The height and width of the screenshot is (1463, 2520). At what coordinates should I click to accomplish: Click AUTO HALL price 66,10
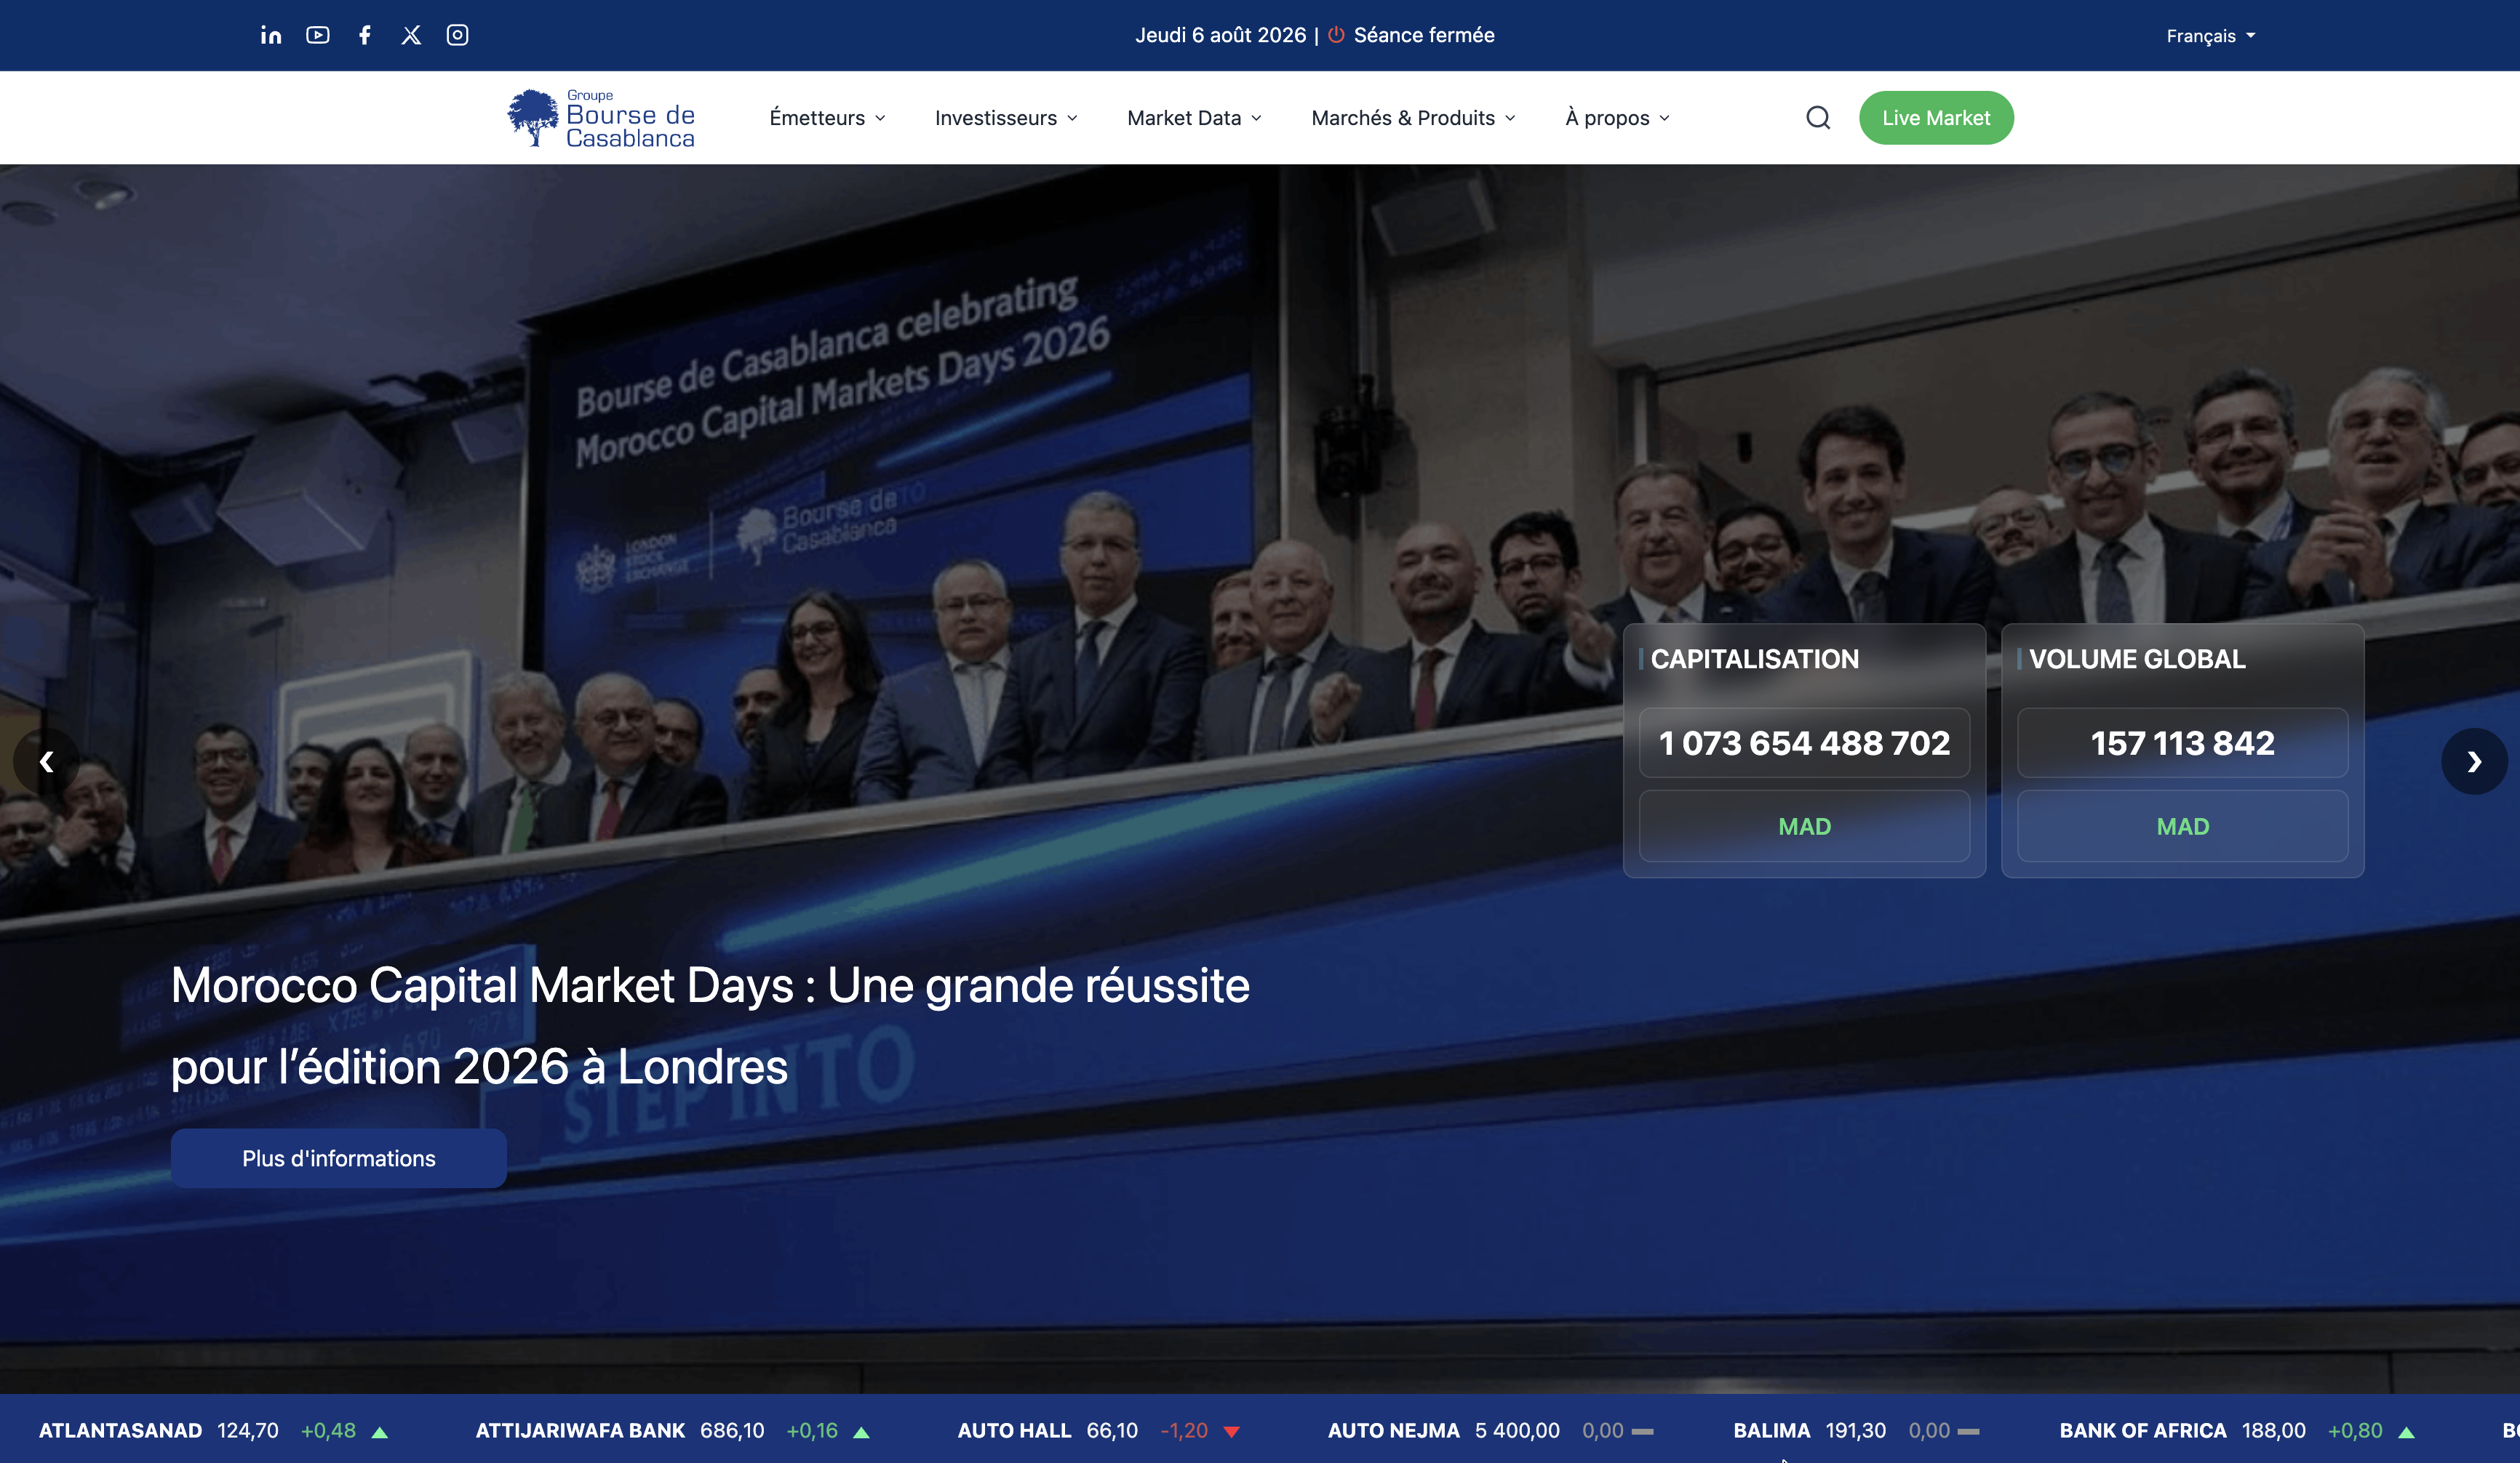click(x=1112, y=1431)
